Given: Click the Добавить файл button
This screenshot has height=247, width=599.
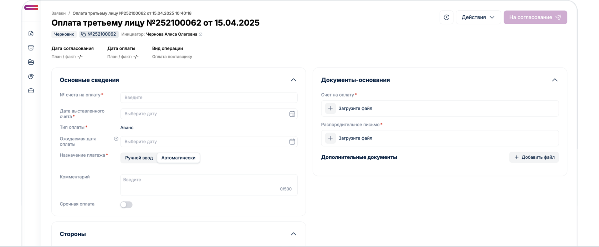Looking at the screenshot, I should tap(534, 157).
